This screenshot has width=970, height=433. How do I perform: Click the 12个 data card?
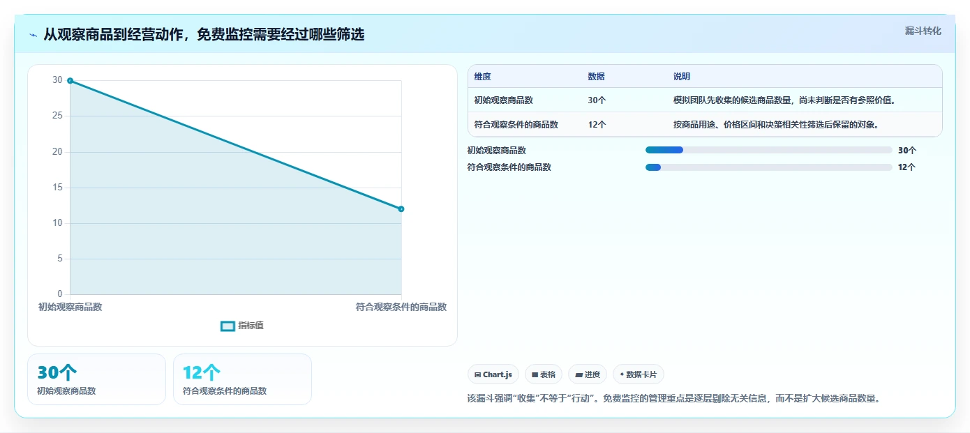242,379
